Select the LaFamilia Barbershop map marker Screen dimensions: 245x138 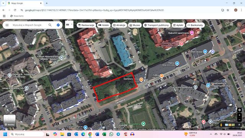[x=196, y=87]
